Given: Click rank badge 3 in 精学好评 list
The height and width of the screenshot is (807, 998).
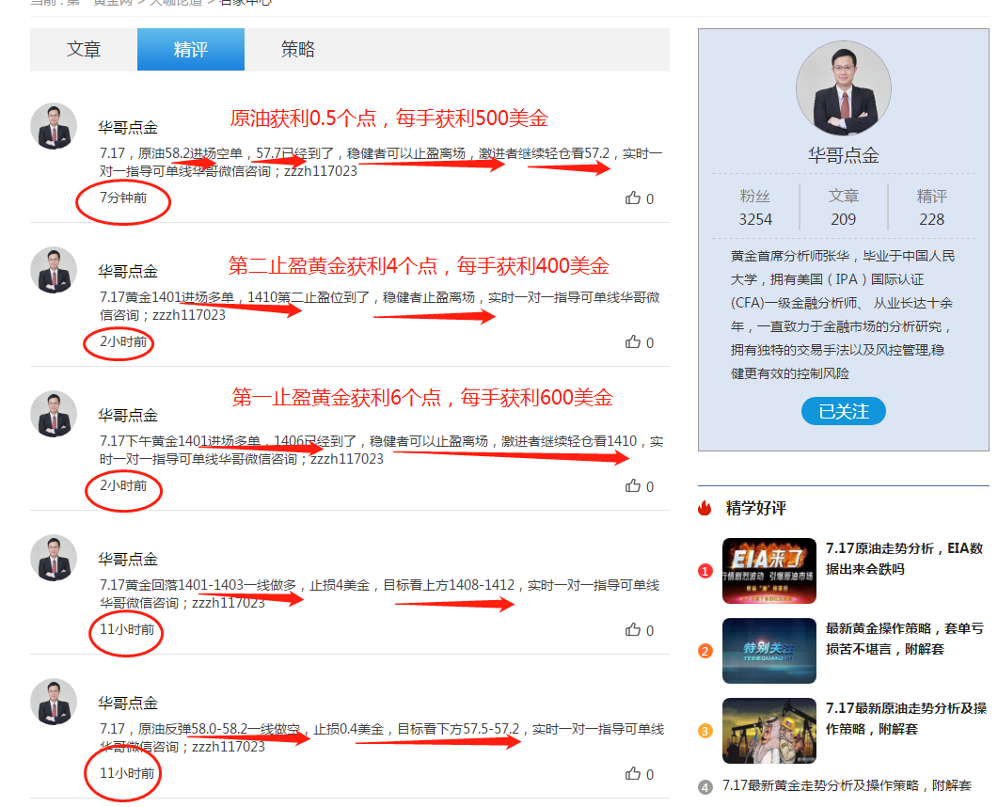Looking at the screenshot, I should pyautogui.click(x=705, y=731).
